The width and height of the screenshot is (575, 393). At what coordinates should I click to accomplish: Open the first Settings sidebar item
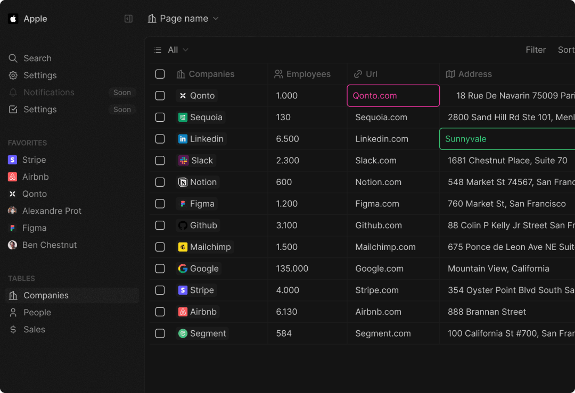coord(72,76)
